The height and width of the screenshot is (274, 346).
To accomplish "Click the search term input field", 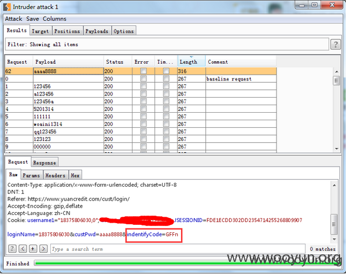I will (178, 249).
